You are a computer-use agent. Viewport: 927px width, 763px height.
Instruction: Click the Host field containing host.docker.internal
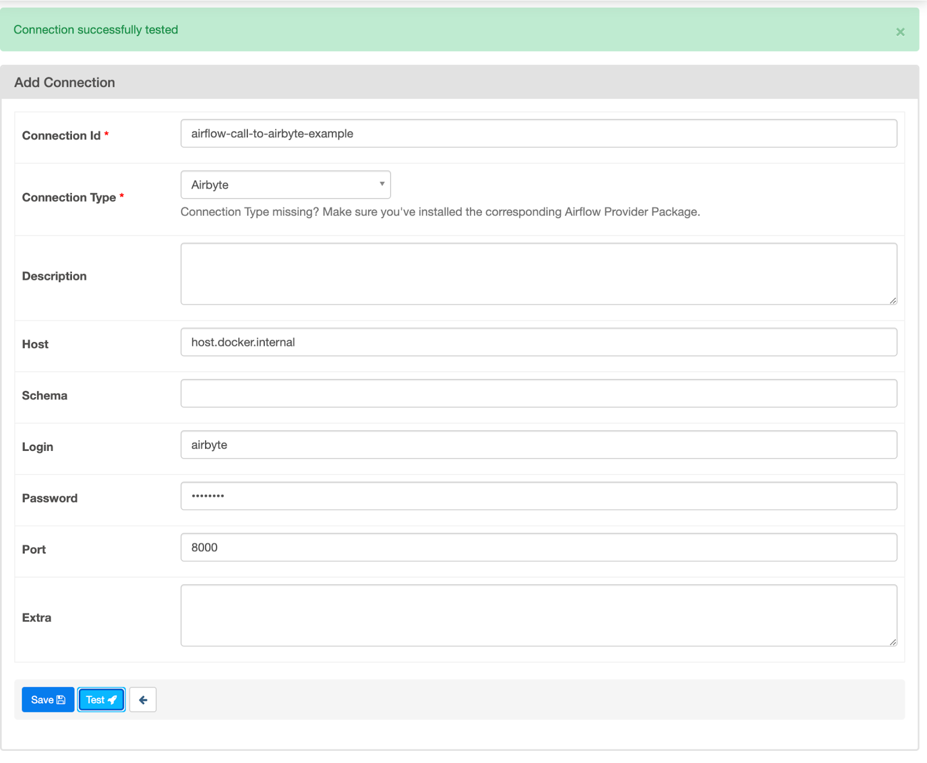click(538, 342)
